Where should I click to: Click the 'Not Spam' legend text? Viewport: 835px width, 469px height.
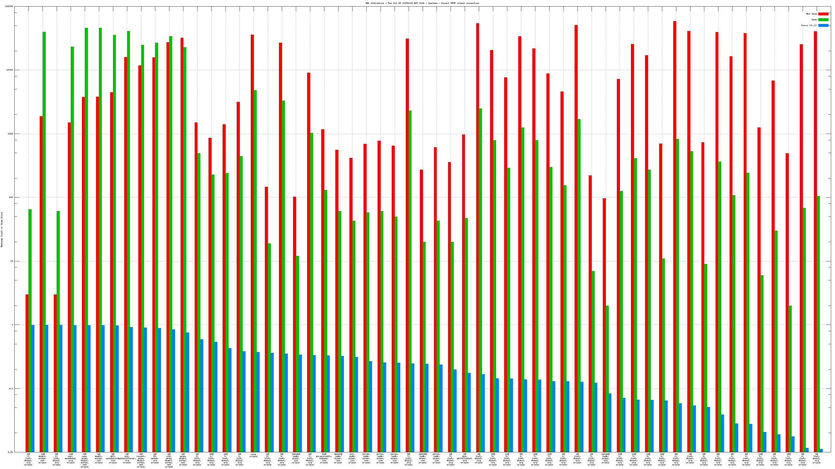click(812, 14)
